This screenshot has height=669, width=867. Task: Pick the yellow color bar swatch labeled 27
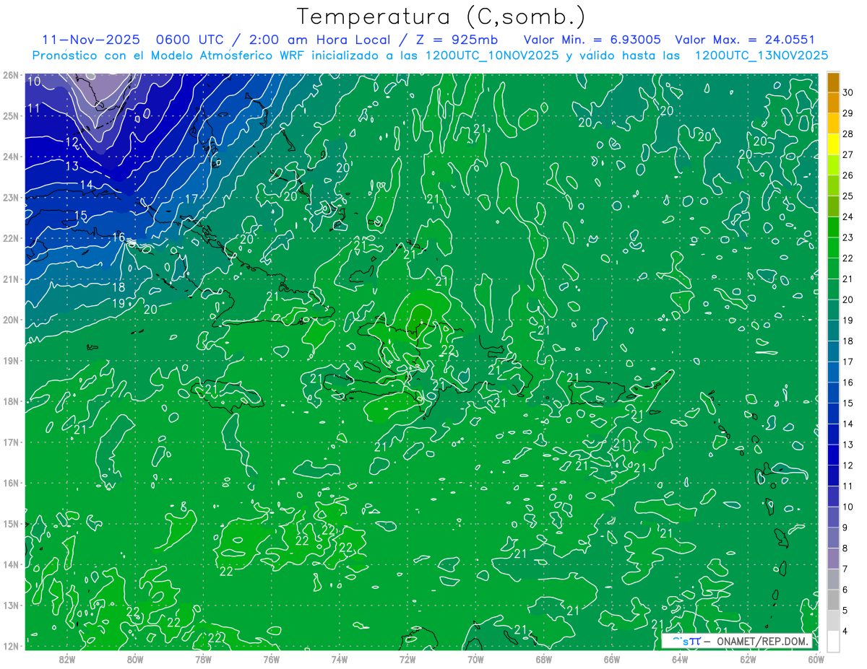point(833,144)
